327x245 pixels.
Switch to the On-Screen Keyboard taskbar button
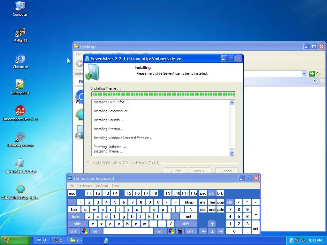point(42,240)
